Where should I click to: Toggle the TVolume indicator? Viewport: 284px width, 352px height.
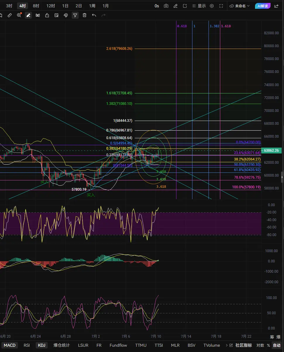click(x=211, y=345)
